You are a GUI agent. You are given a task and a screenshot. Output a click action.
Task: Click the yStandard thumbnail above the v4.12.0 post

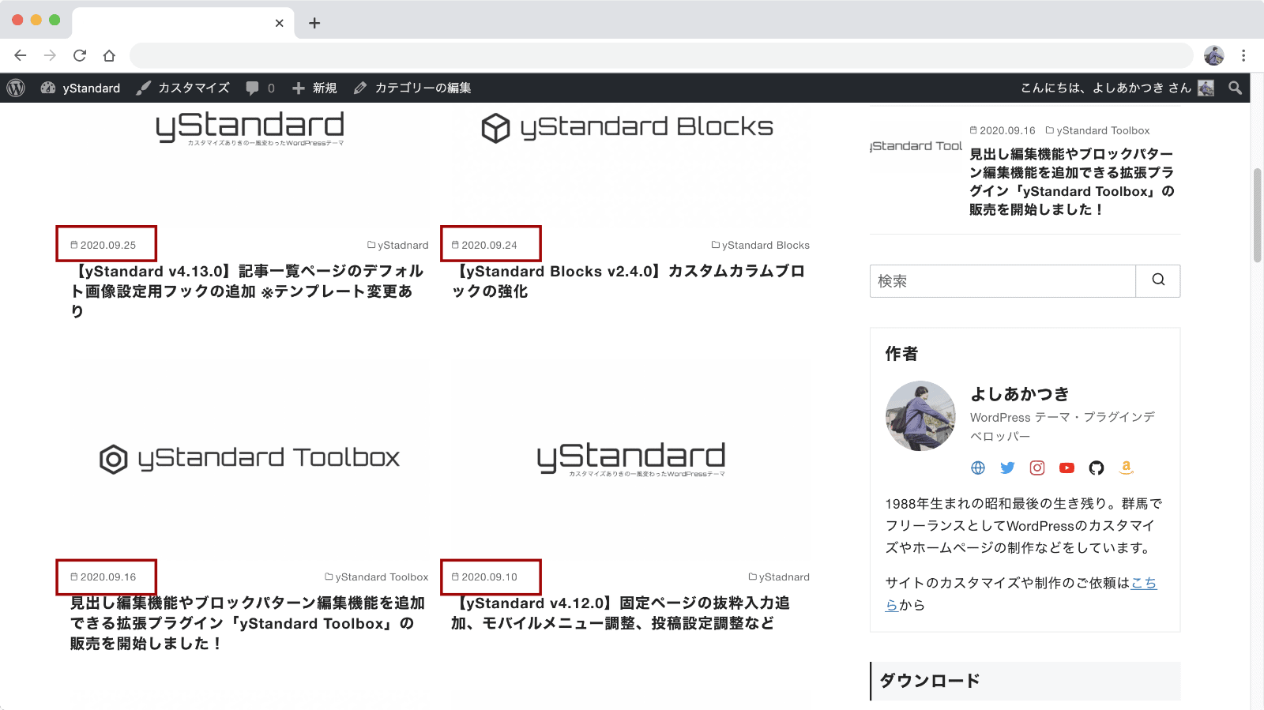pyautogui.click(x=631, y=458)
